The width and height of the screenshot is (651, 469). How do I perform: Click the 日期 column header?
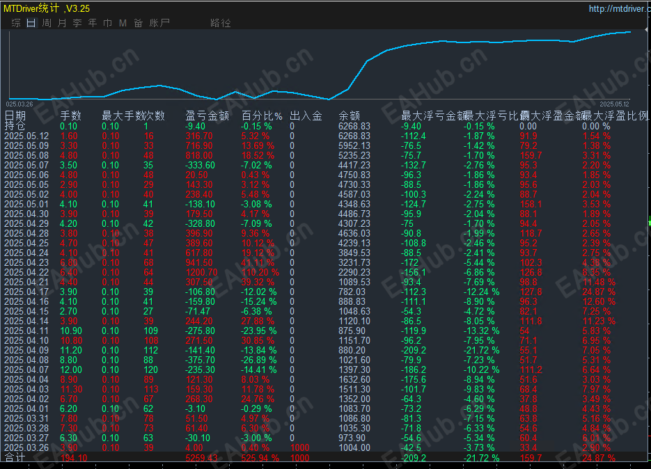tap(15, 116)
